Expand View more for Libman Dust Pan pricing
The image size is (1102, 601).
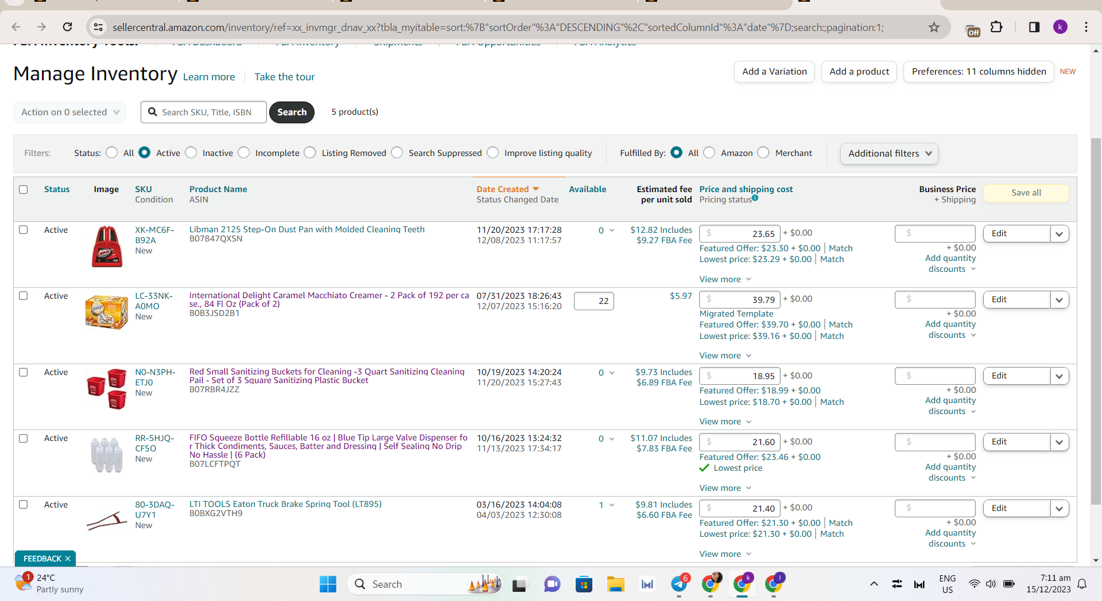click(x=725, y=279)
